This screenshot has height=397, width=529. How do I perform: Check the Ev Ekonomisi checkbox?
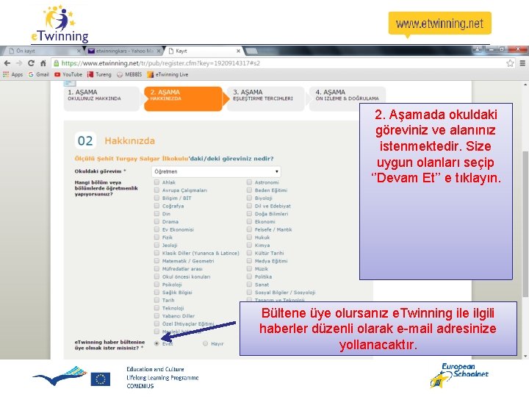pyautogui.click(x=156, y=229)
